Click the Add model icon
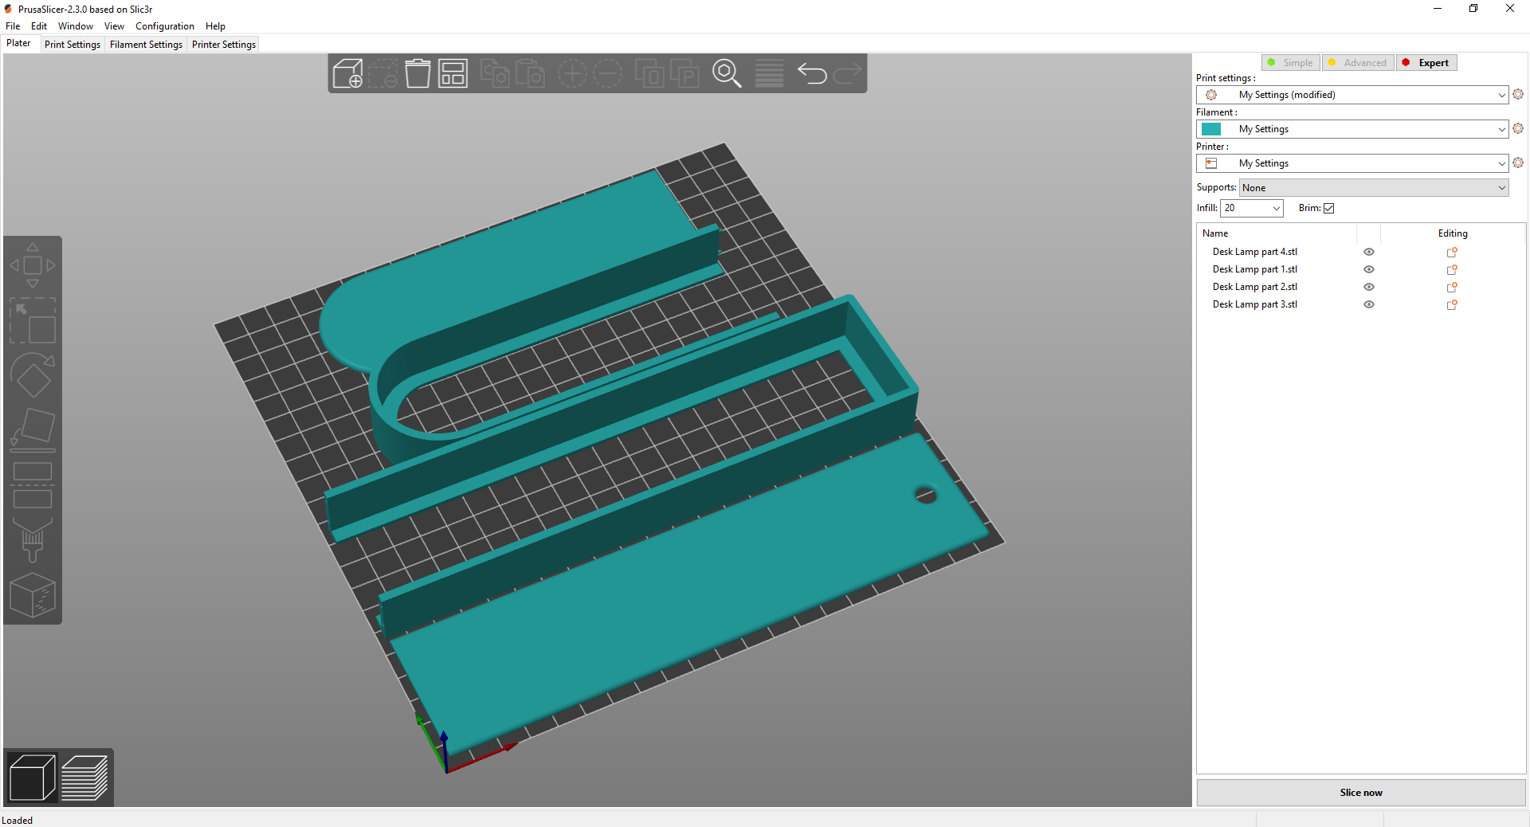This screenshot has width=1530, height=827. (348, 73)
